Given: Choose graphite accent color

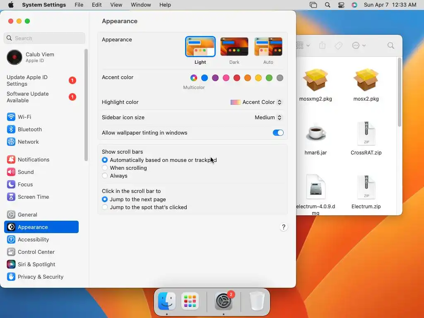Looking at the screenshot, I should point(280,78).
